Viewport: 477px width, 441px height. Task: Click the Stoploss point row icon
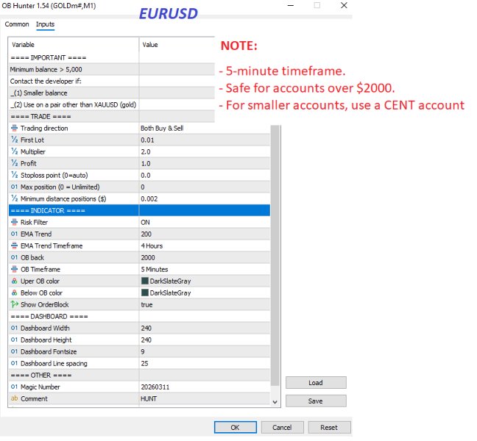point(14,175)
